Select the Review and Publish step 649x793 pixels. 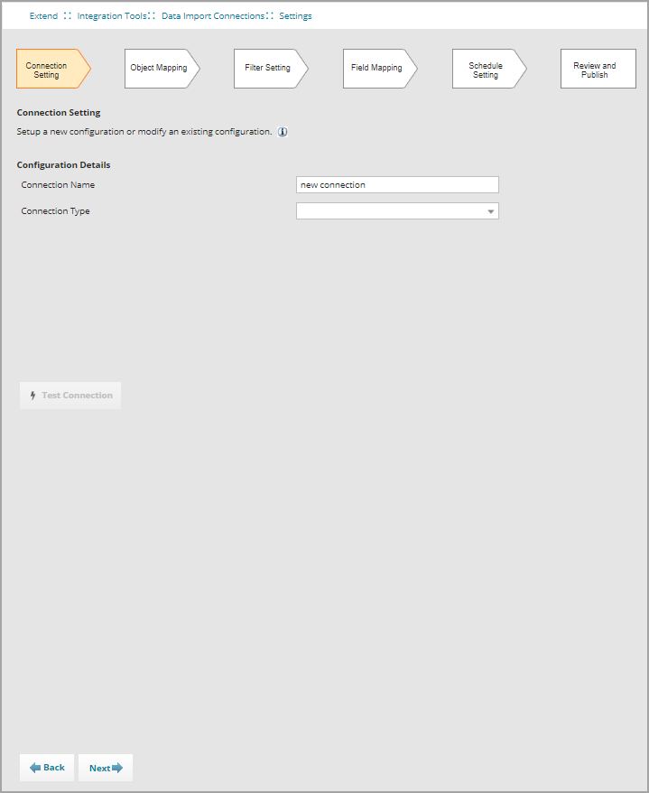coord(594,70)
